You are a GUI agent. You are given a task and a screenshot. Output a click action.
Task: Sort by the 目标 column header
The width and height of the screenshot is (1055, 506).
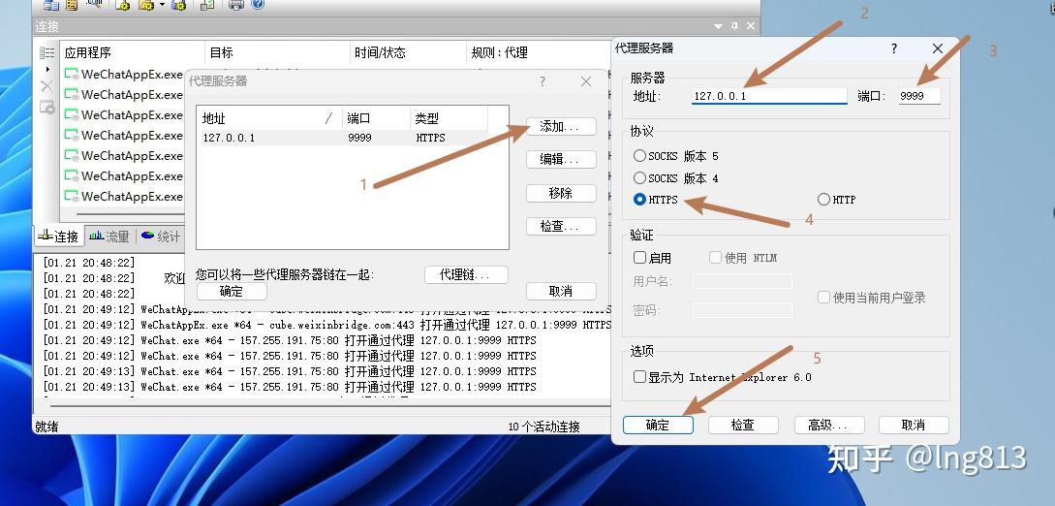[x=278, y=52]
